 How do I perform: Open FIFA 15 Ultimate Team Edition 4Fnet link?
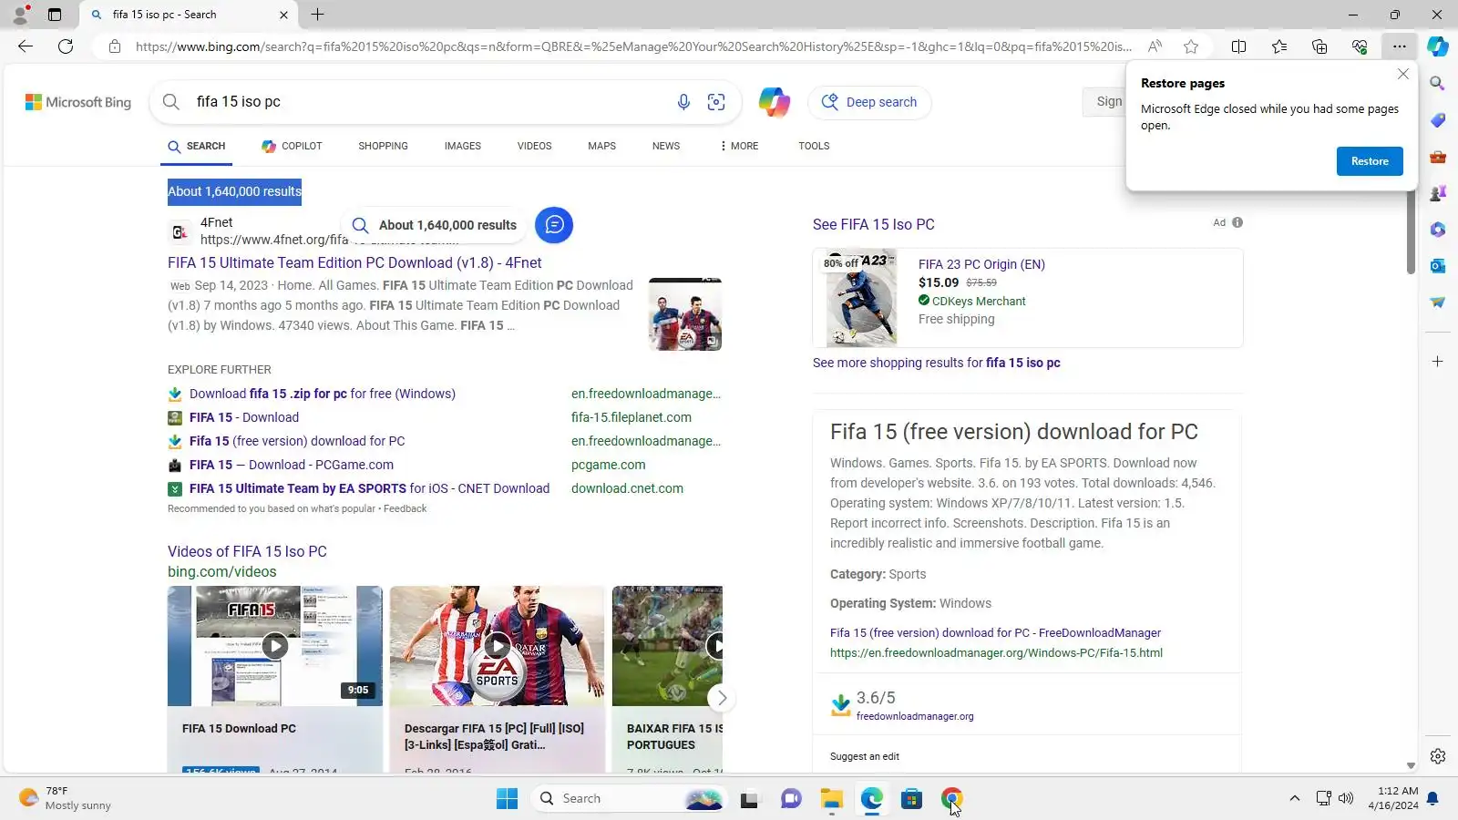[x=354, y=262]
